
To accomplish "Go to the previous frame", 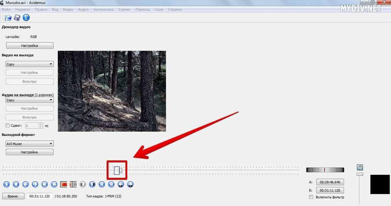I will pos(26,184).
